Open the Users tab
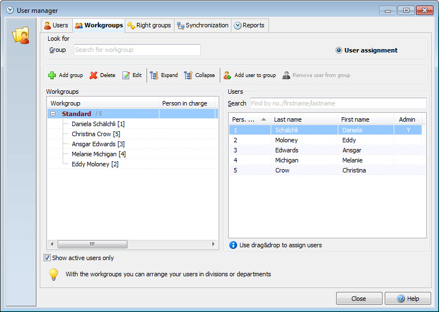The width and height of the screenshot is (439, 312). pos(56,26)
